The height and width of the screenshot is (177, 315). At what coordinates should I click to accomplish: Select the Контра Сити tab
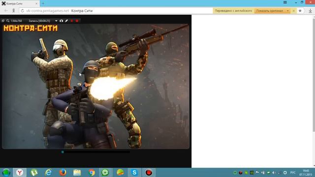(19, 3)
